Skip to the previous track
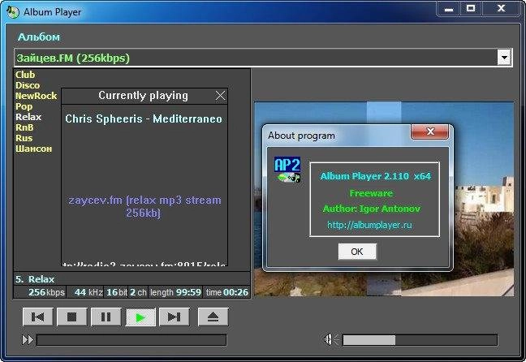The height and width of the screenshot is (362, 526). pyautogui.click(x=37, y=317)
